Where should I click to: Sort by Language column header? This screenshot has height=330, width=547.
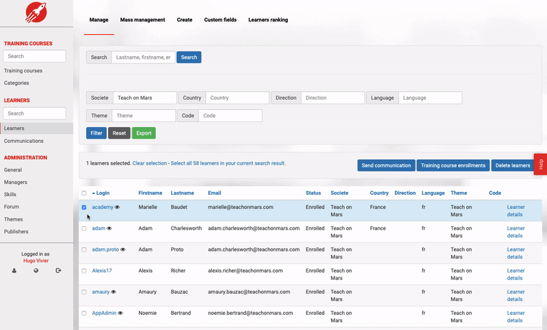pos(433,193)
